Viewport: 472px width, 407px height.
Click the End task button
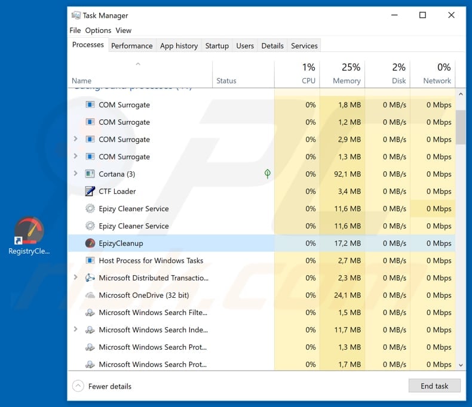(434, 386)
